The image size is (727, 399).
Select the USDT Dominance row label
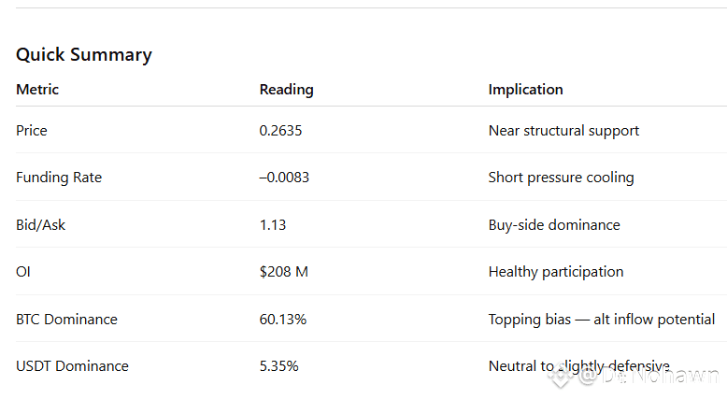(x=72, y=366)
